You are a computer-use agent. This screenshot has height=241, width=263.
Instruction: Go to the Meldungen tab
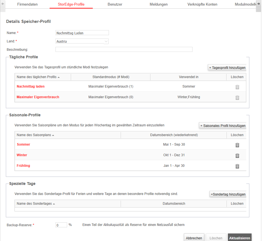pos(159,4)
